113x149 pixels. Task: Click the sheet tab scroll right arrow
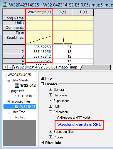pos(10,67)
